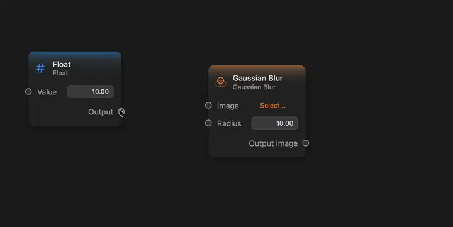Click the Image input socket on Gaussian Blur

coord(208,106)
